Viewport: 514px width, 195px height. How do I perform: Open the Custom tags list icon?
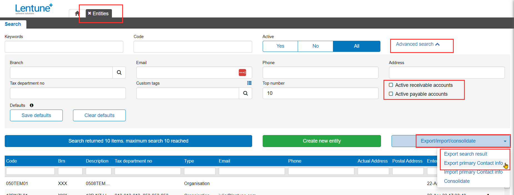click(x=249, y=83)
